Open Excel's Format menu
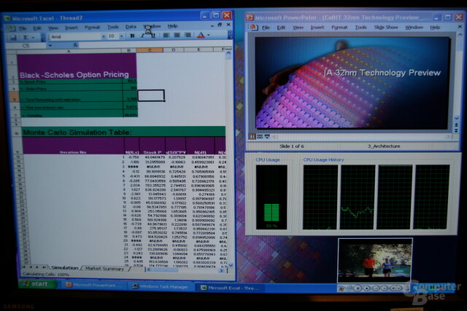467x311 pixels. tap(93, 28)
